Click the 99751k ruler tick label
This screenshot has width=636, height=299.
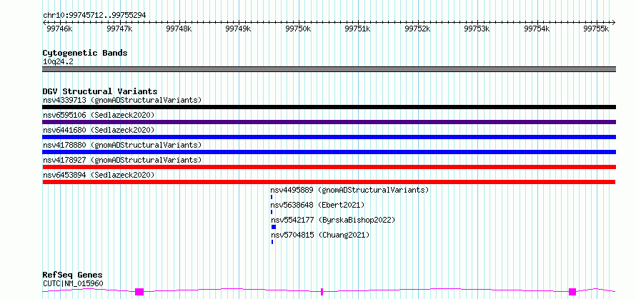pyautogui.click(x=358, y=29)
